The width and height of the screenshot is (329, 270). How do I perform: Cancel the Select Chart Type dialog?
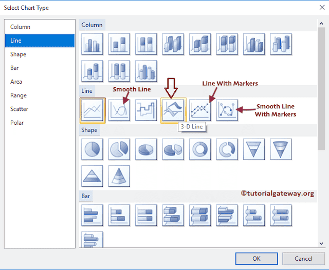tap(303, 259)
